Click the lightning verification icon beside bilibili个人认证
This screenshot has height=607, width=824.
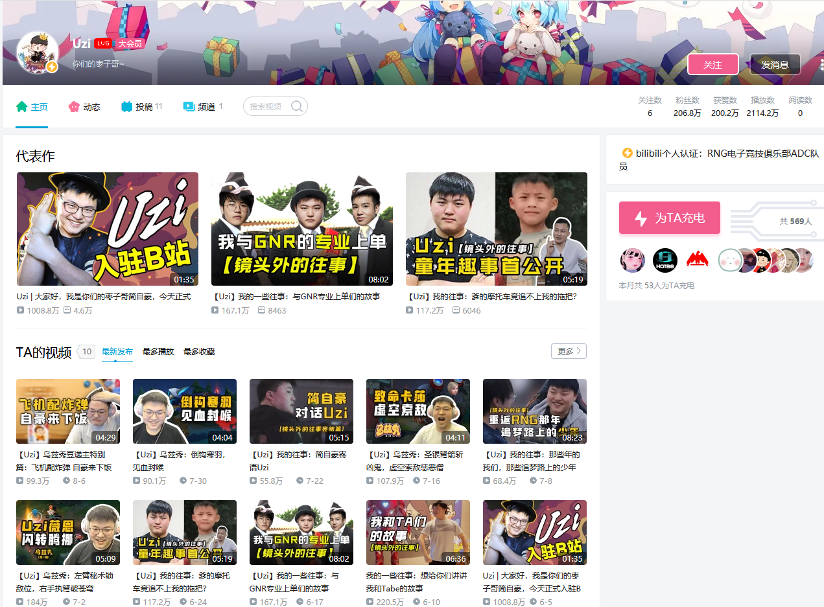(627, 154)
